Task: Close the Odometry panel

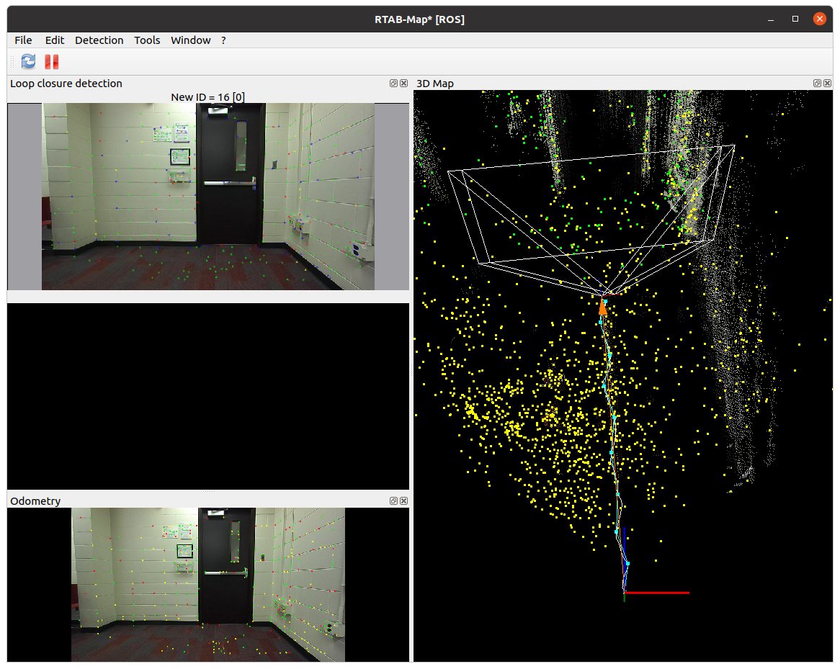Action: click(403, 501)
